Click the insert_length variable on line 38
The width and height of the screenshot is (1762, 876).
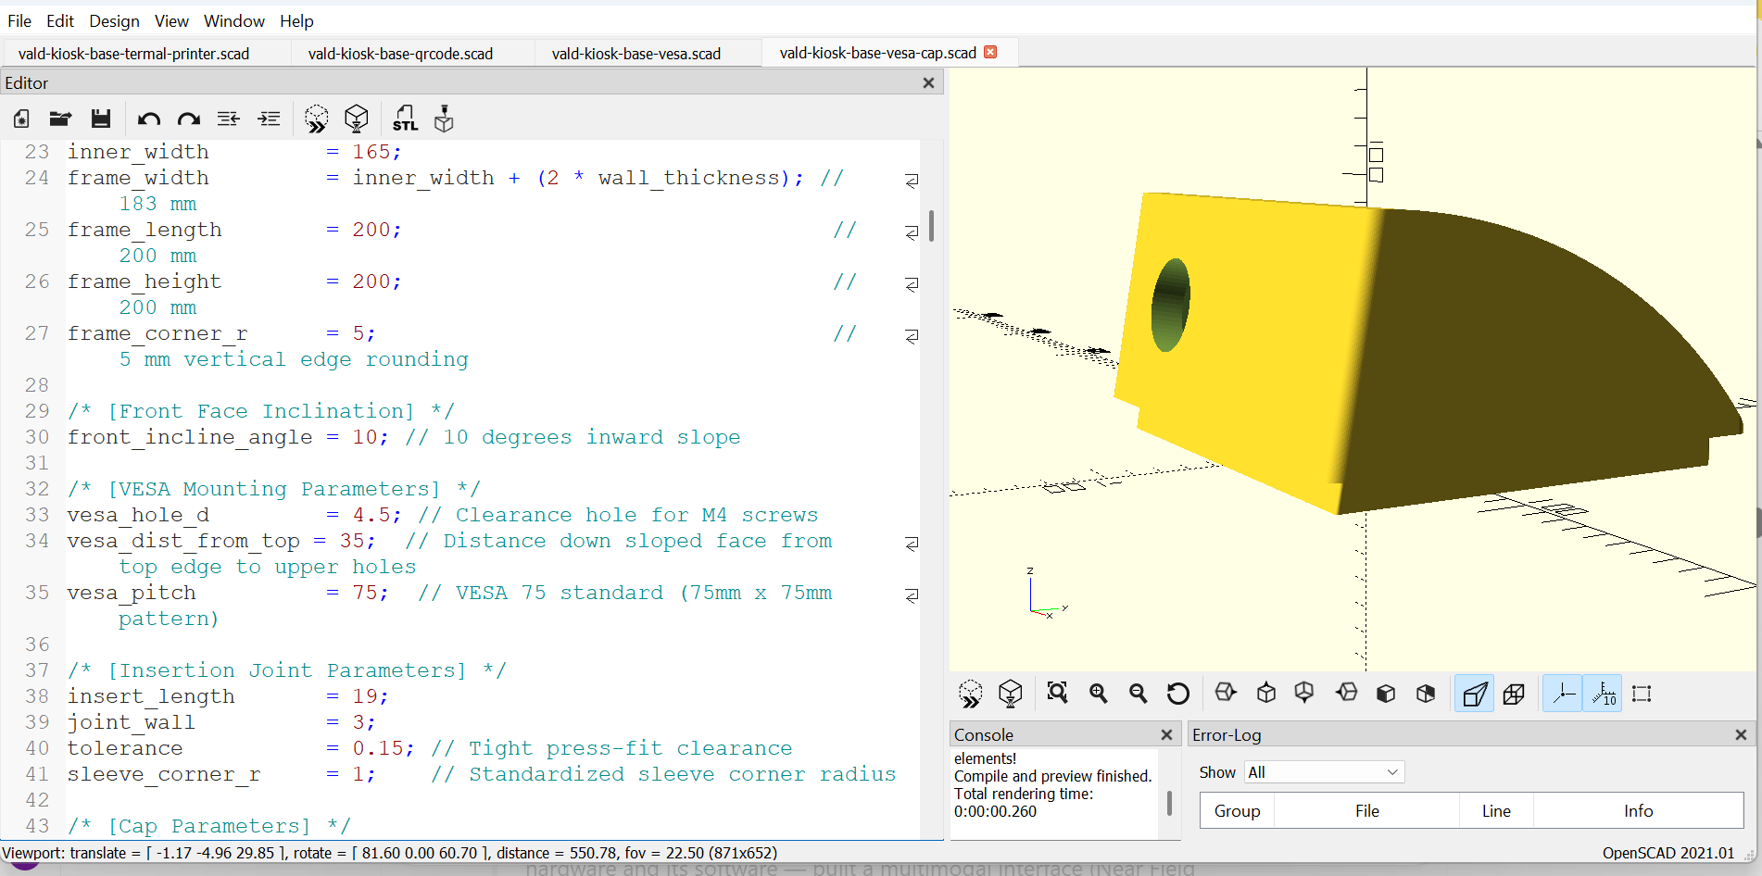pos(151,696)
